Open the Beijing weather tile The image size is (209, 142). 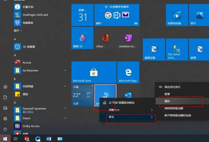82,95
